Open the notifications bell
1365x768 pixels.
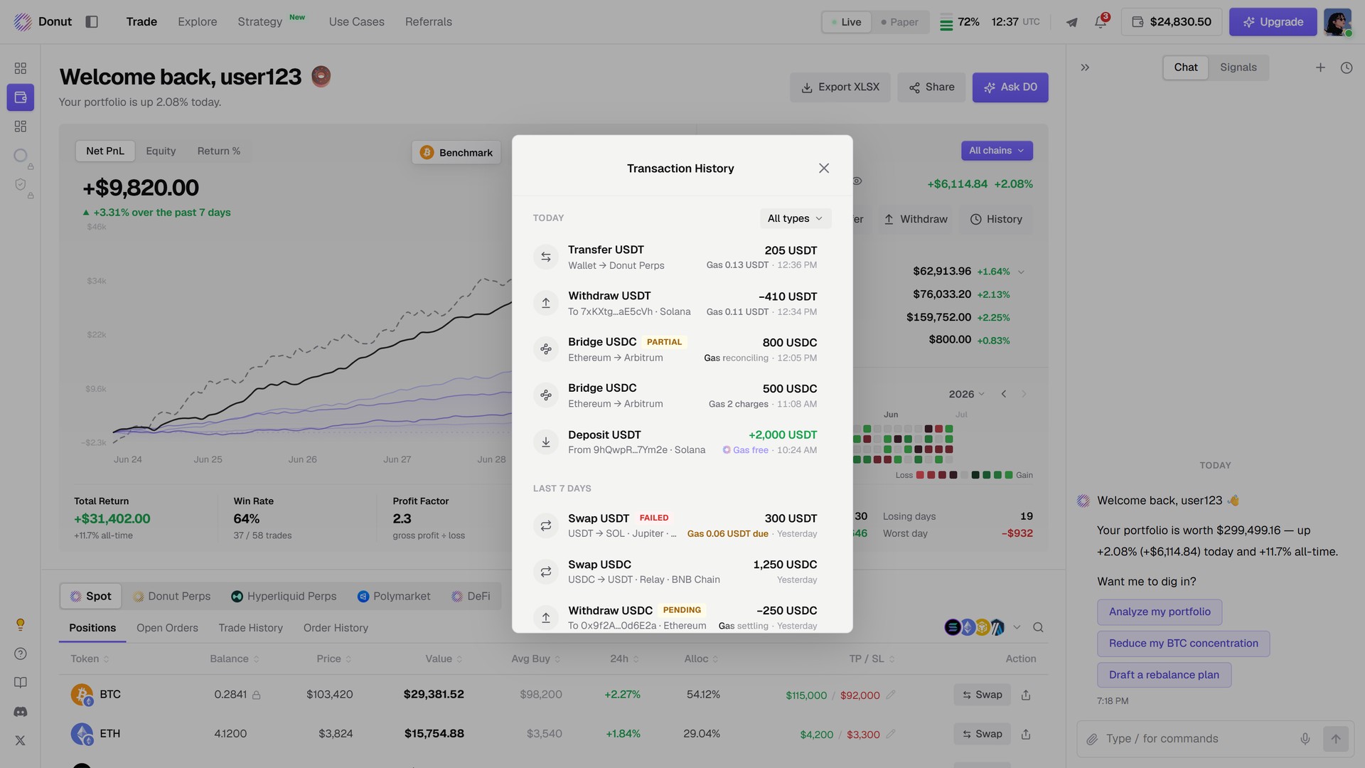click(1101, 22)
